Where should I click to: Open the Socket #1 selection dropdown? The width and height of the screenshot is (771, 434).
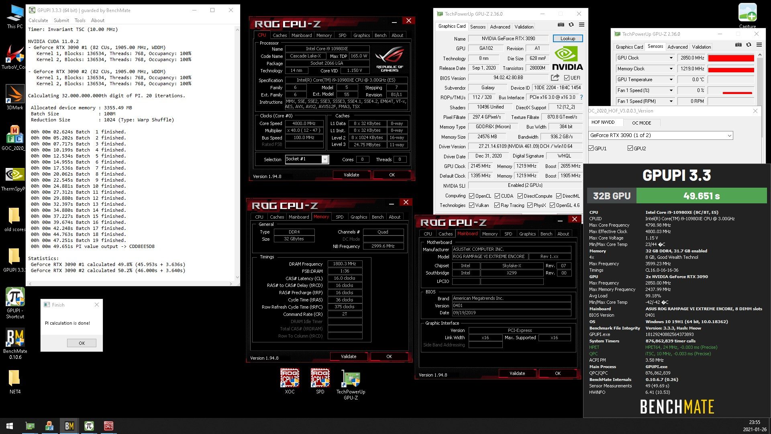[x=325, y=160]
